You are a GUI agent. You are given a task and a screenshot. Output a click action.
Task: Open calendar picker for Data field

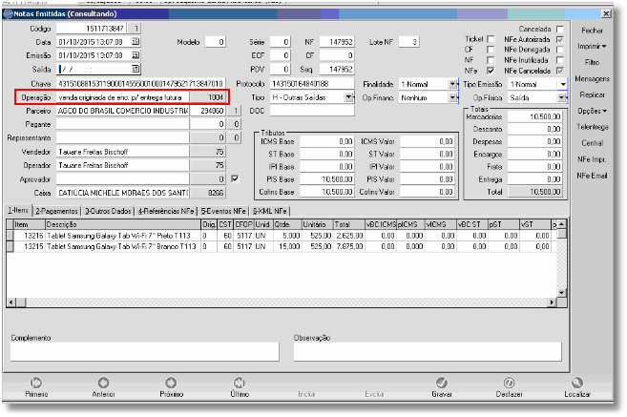tap(136, 42)
